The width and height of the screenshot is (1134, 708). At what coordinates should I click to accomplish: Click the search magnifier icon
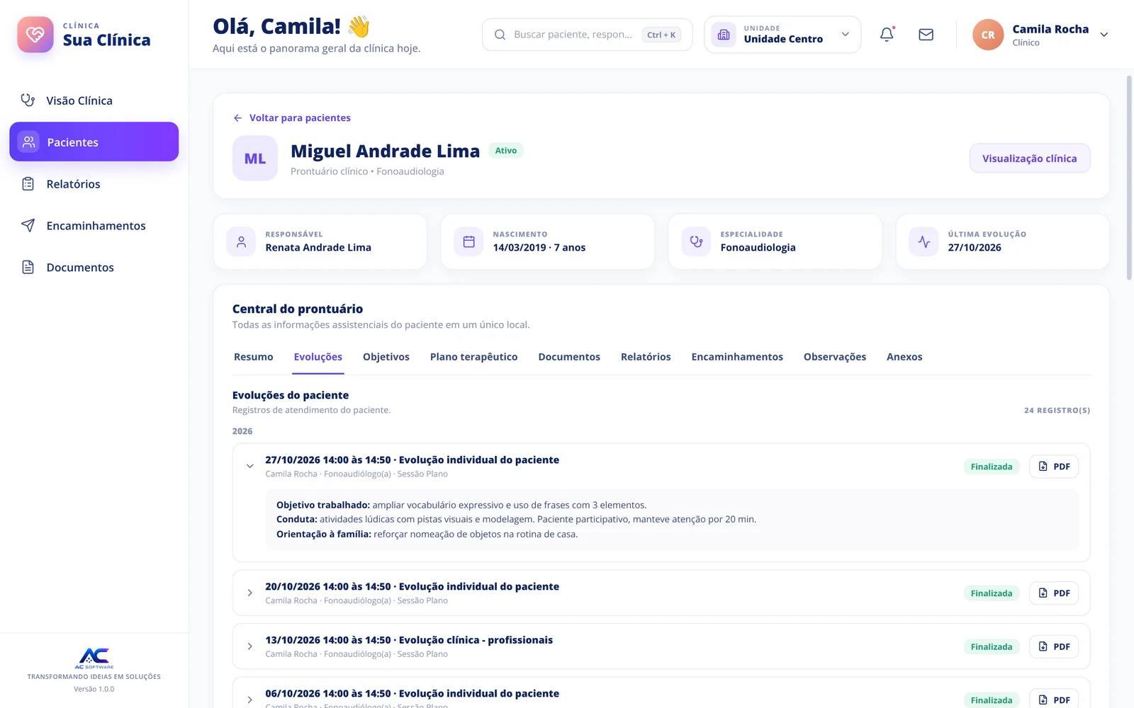tap(500, 35)
